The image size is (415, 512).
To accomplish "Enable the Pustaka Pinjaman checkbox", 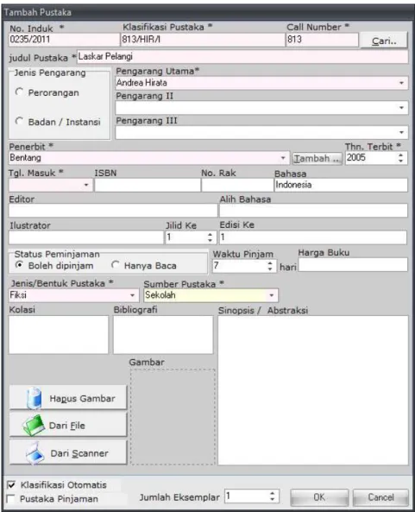I will tap(11, 499).
